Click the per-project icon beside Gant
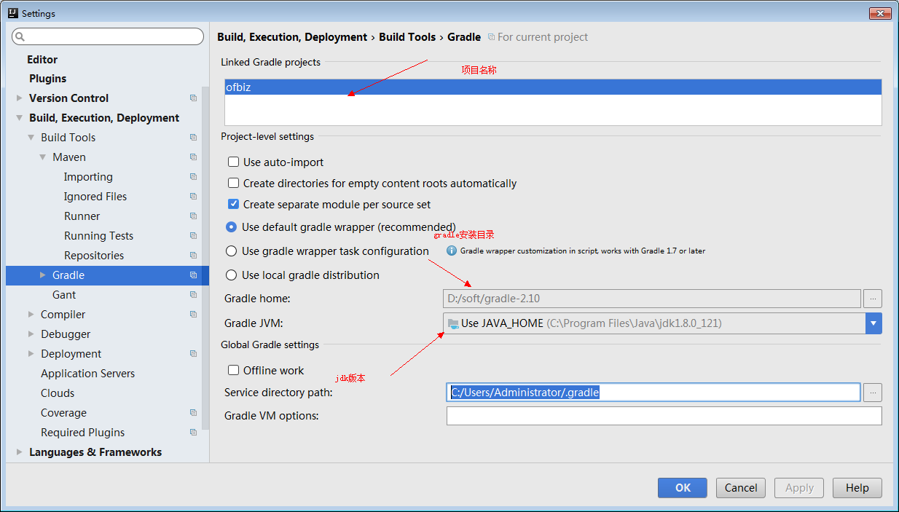The height and width of the screenshot is (512, 899). (193, 295)
